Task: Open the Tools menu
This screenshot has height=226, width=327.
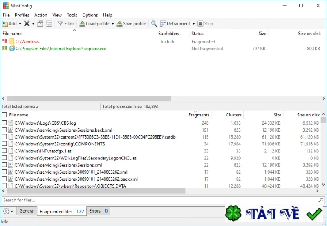Action: click(x=72, y=15)
